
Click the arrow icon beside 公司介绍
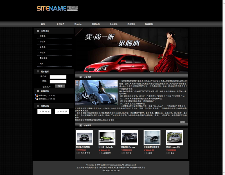(x=80, y=77)
